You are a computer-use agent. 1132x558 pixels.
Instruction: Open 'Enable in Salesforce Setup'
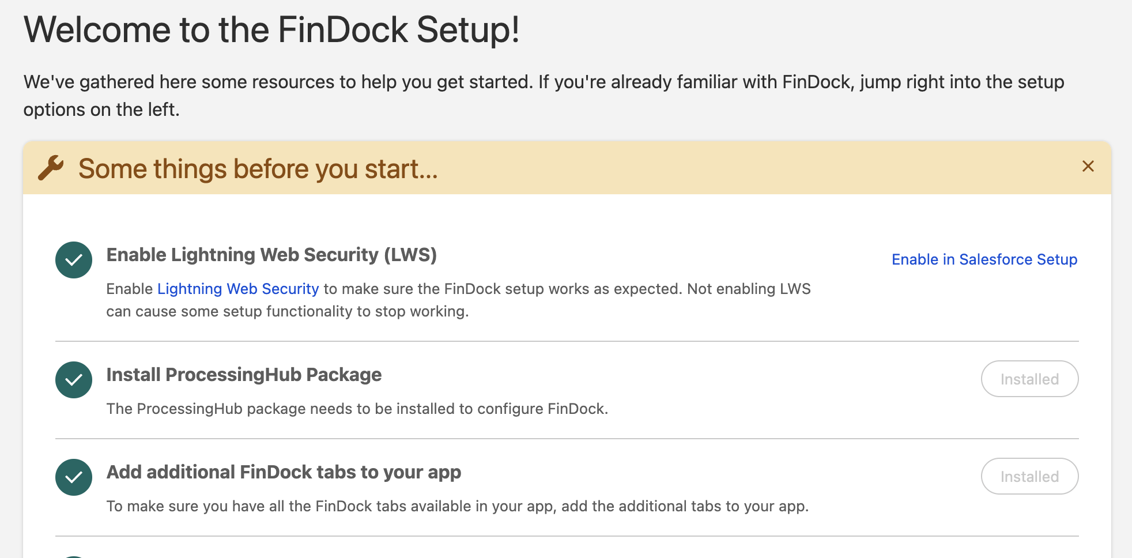click(984, 259)
